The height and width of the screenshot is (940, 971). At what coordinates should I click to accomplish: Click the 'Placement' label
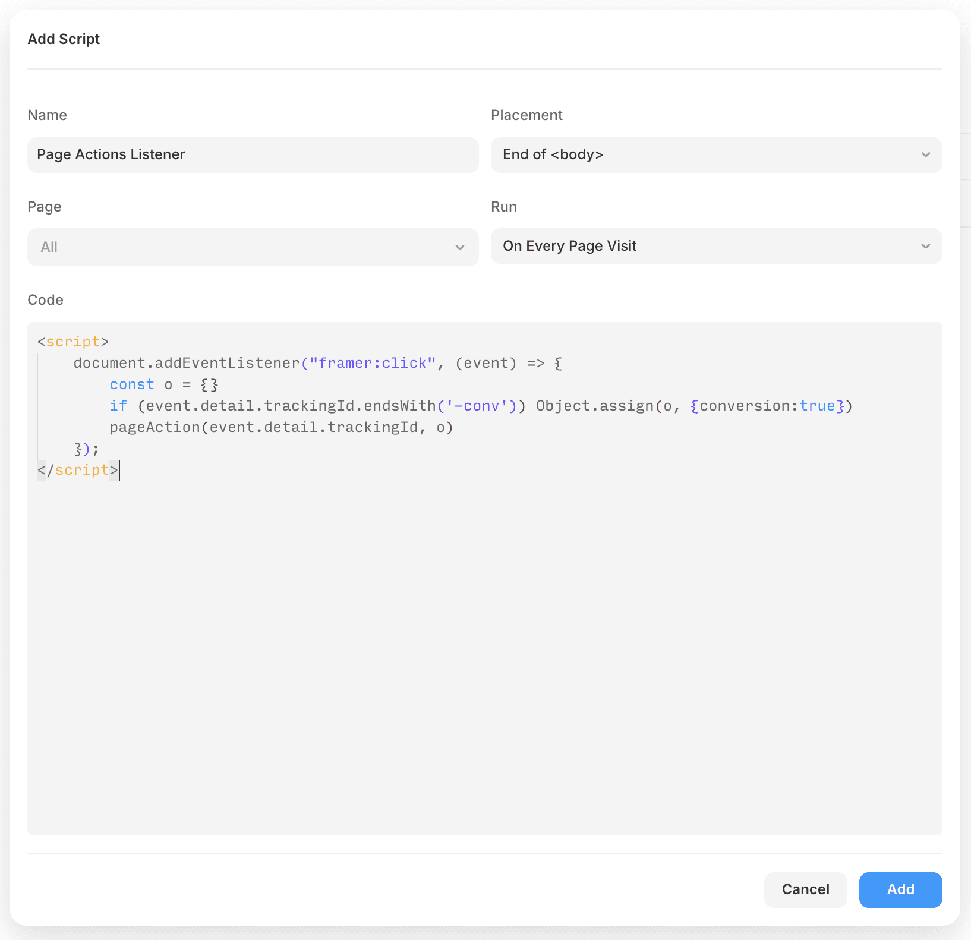click(527, 115)
